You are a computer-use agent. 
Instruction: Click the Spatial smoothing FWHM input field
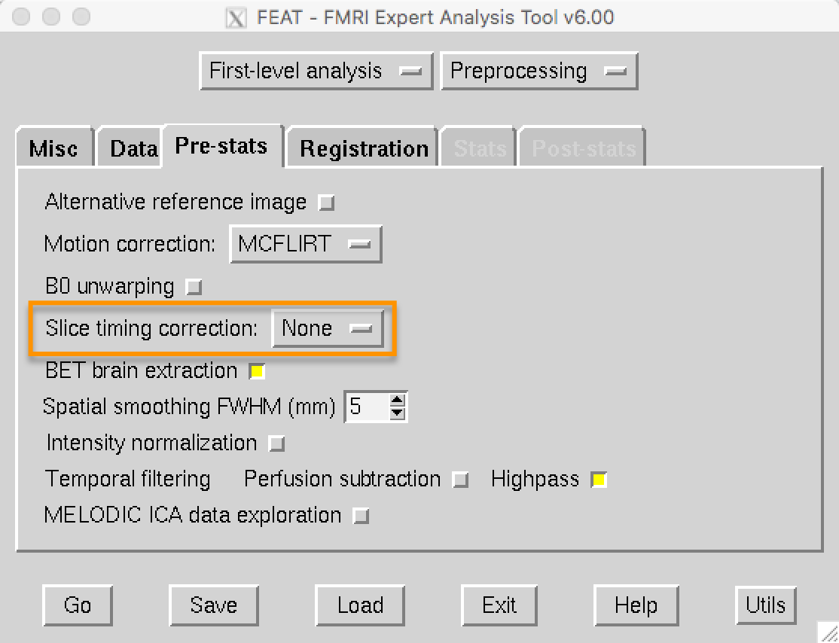tap(367, 407)
